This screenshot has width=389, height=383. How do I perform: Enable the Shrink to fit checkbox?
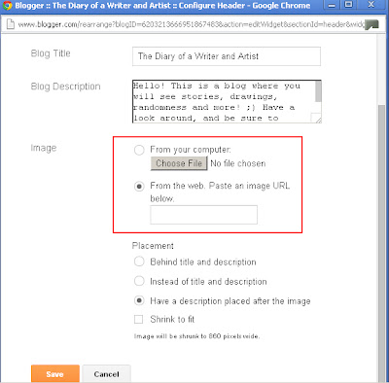[138, 320]
